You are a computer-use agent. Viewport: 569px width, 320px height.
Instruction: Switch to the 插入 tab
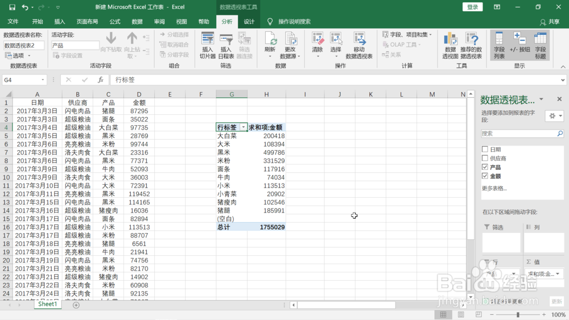coord(60,22)
